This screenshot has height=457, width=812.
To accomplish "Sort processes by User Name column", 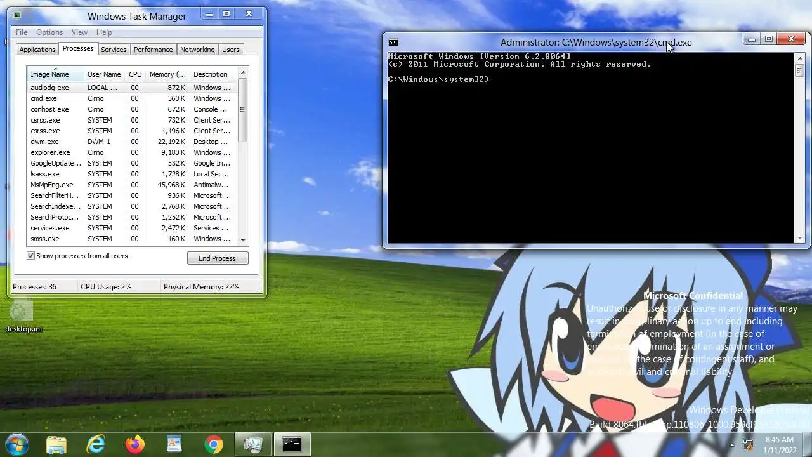I will coord(104,74).
